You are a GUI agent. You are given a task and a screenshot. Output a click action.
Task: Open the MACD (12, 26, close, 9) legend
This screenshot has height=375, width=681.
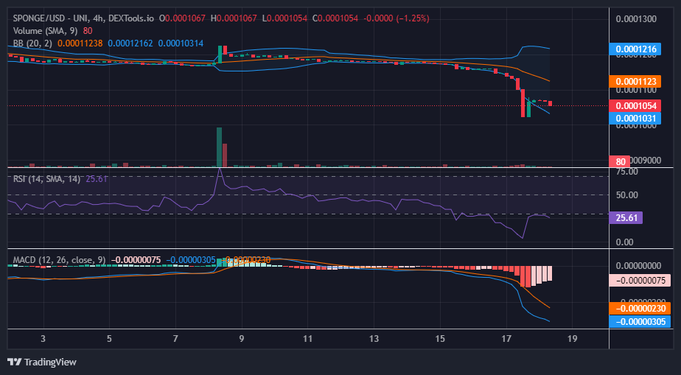click(59, 260)
